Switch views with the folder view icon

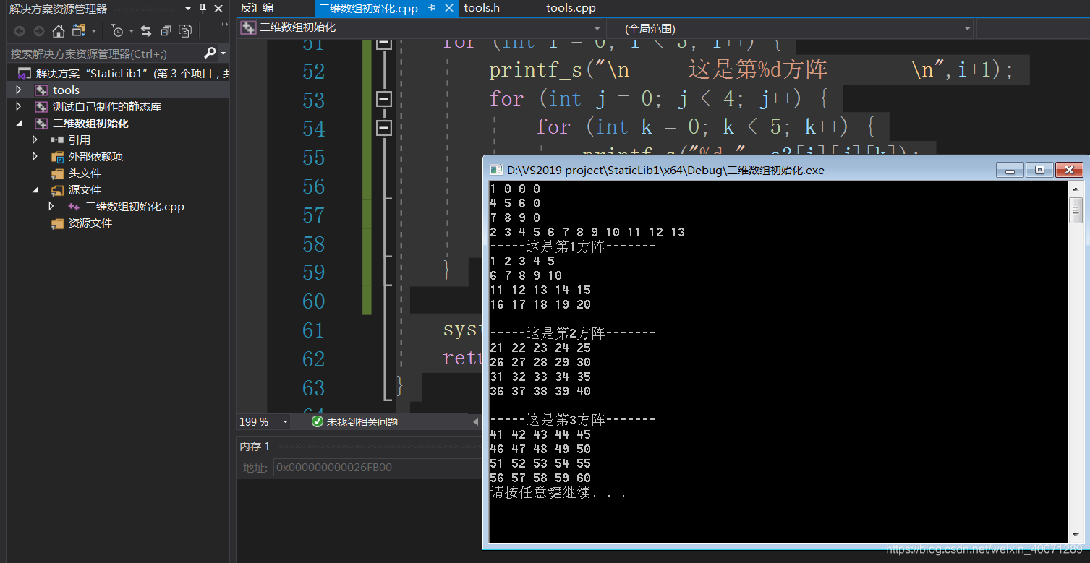pyautogui.click(x=78, y=31)
